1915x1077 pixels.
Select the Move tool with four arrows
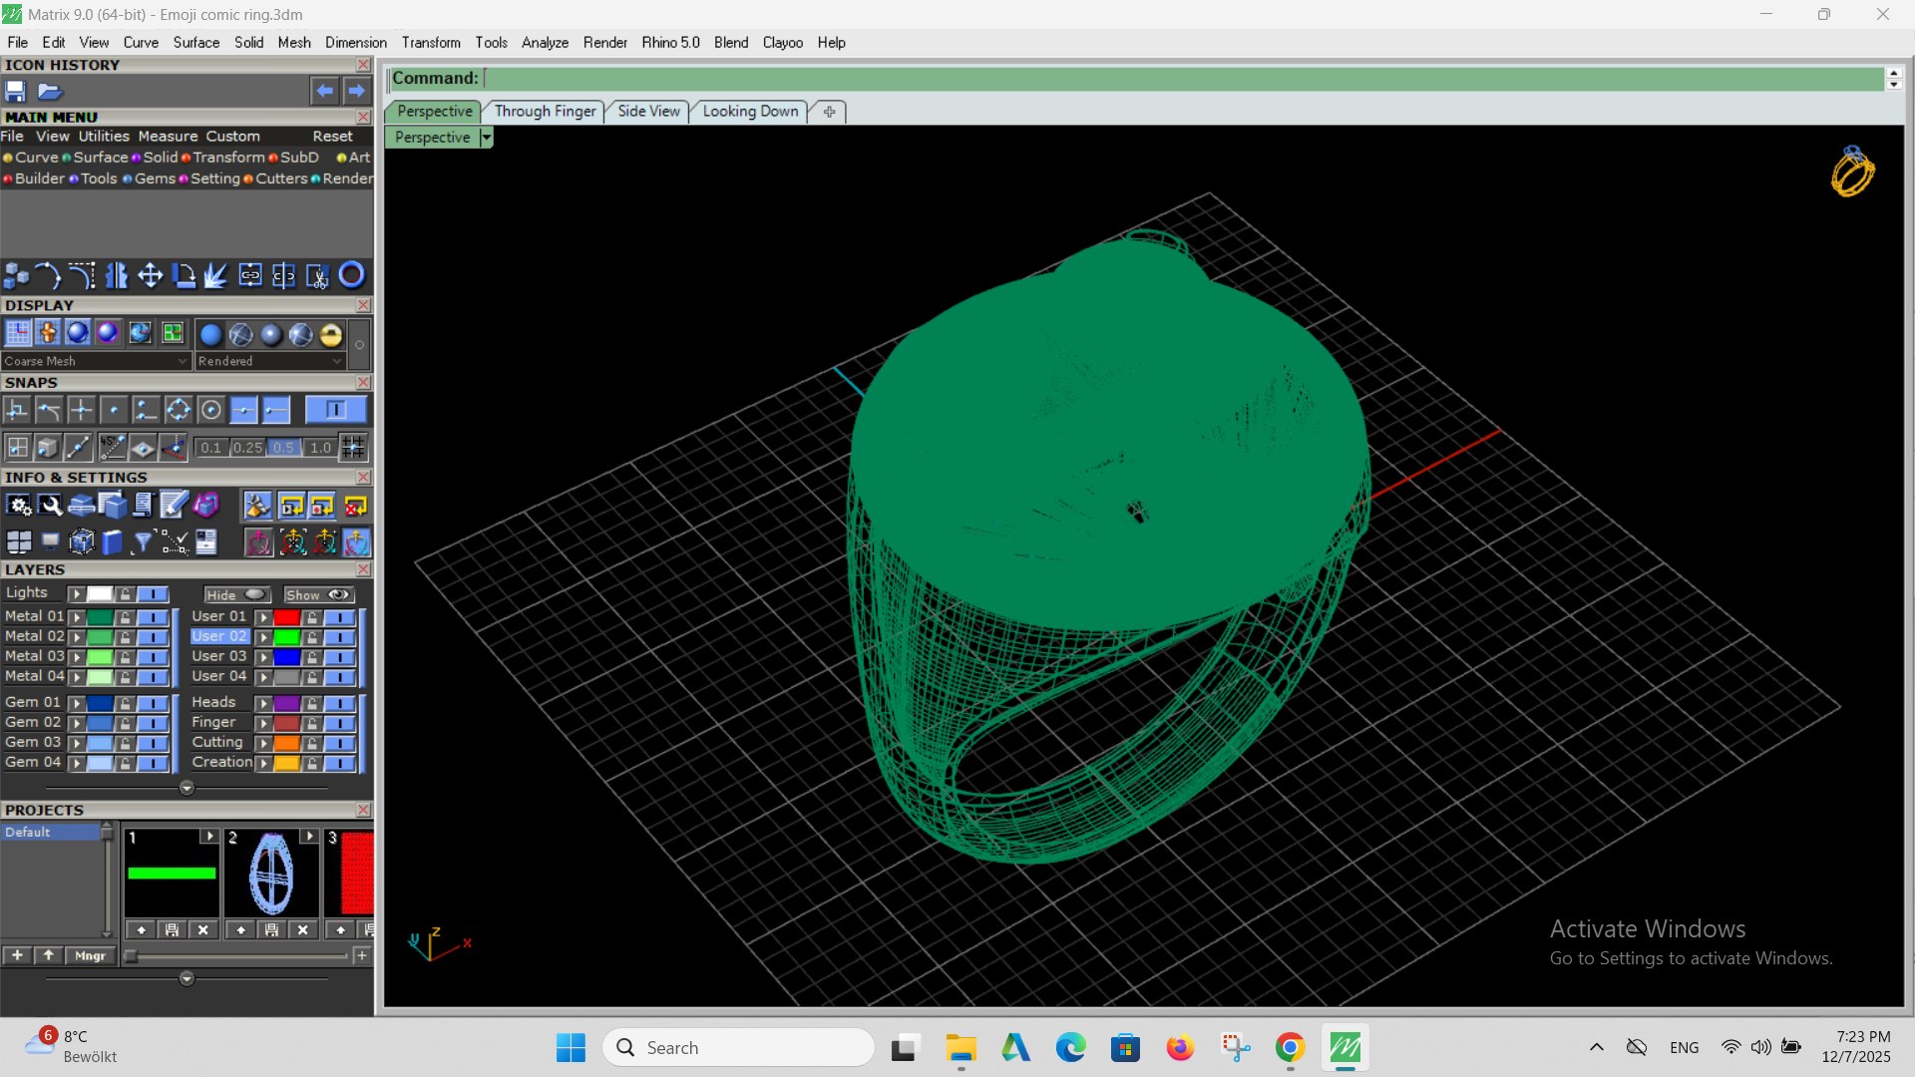tap(150, 275)
